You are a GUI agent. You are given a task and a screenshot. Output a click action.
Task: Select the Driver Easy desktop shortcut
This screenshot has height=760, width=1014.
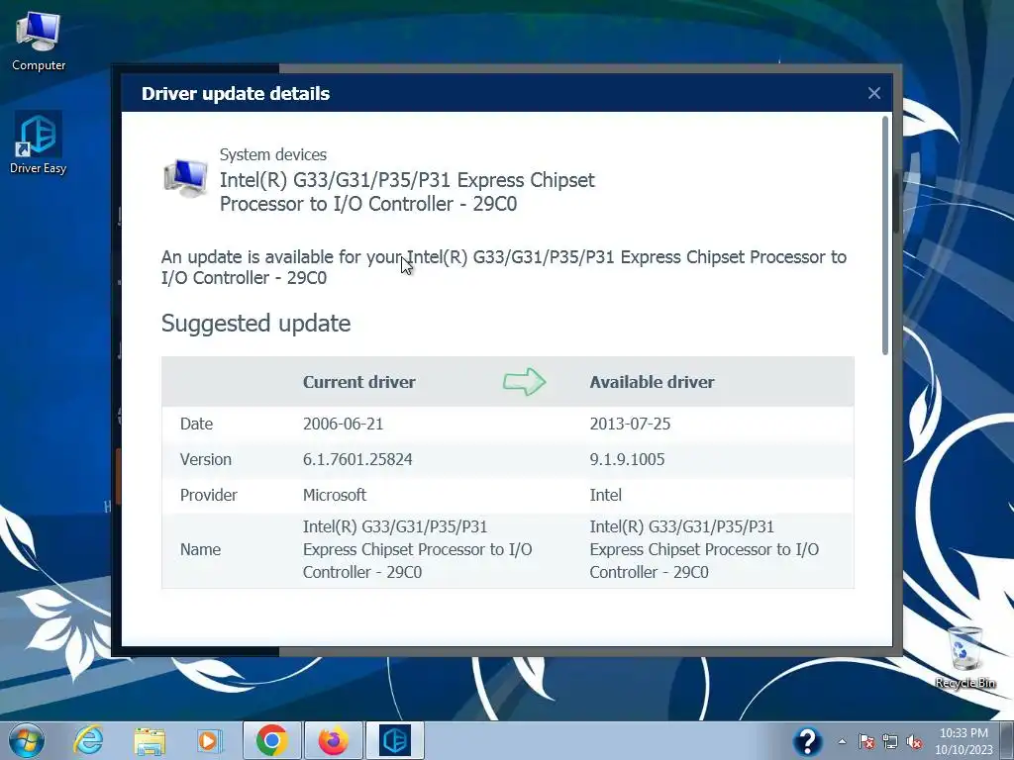39,142
